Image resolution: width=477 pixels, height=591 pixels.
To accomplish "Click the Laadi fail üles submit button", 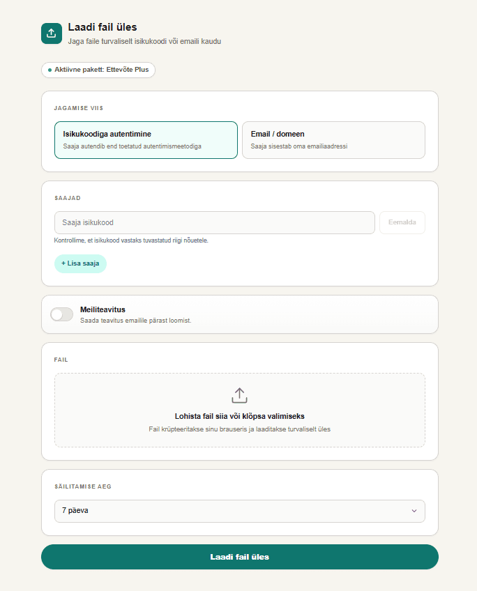I will point(240,557).
